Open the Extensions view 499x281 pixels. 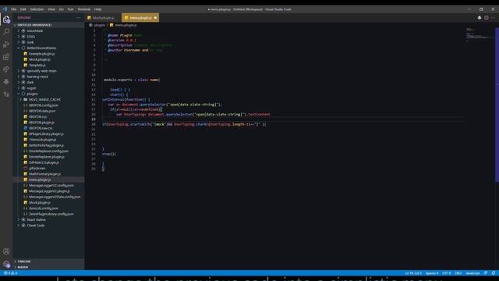coord(6,57)
